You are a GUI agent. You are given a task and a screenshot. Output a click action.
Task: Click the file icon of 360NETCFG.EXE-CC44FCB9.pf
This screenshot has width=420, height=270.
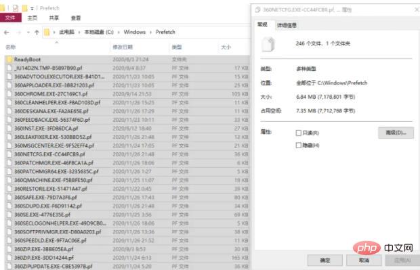click(9, 154)
